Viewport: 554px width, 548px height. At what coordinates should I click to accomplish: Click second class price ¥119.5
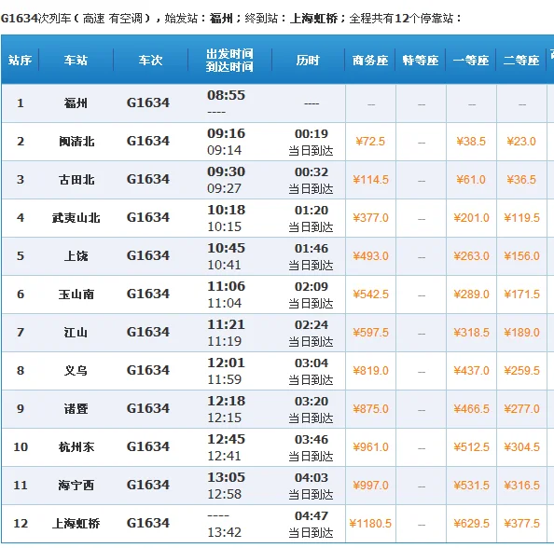(522, 217)
